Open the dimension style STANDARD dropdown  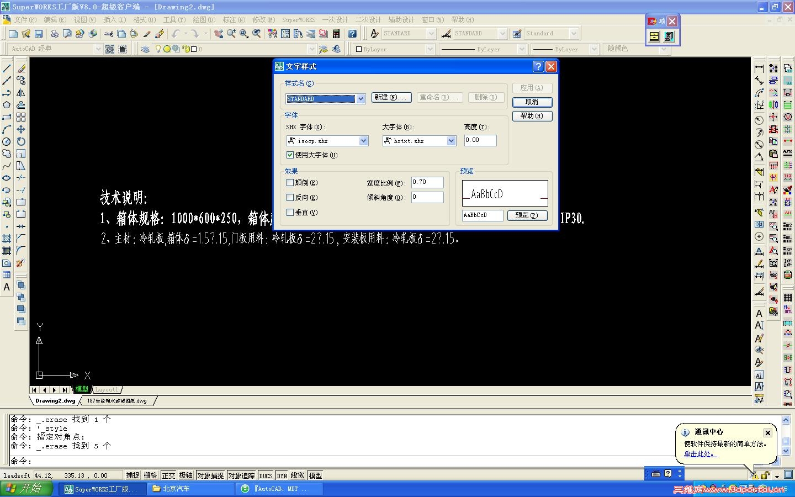pyautogui.click(x=502, y=34)
